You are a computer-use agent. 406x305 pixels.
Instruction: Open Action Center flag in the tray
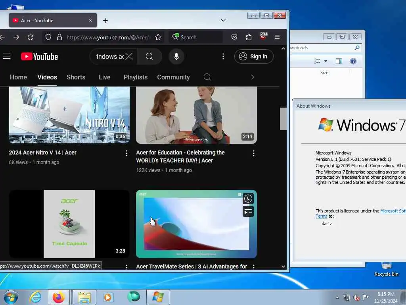(366, 297)
